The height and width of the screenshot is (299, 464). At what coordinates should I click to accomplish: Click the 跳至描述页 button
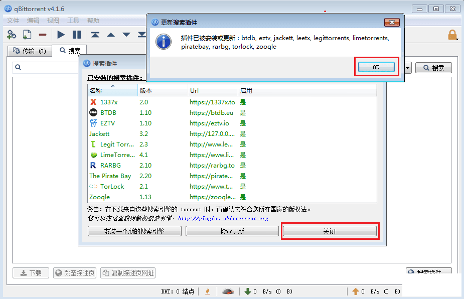pos(75,273)
